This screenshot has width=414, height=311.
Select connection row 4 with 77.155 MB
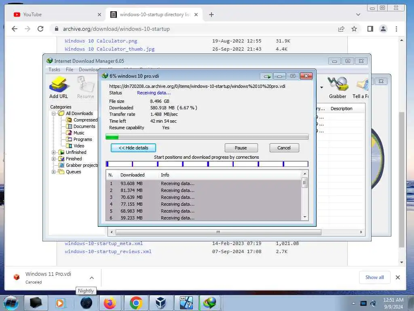pos(203,204)
